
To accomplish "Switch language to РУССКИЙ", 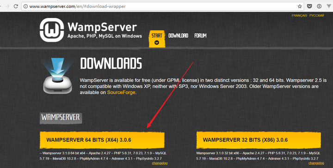I will pyautogui.click(x=317, y=16).
